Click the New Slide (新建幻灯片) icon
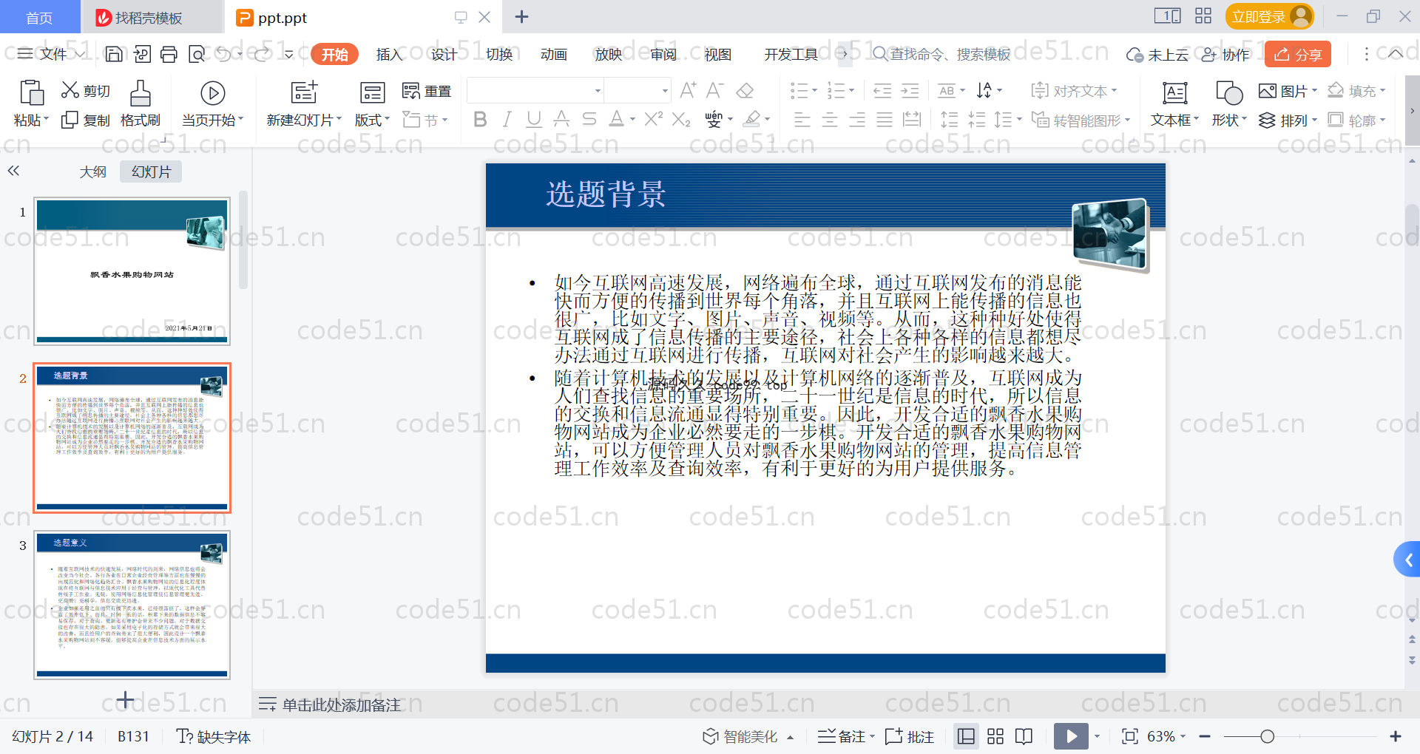The image size is (1420, 754). [304, 92]
